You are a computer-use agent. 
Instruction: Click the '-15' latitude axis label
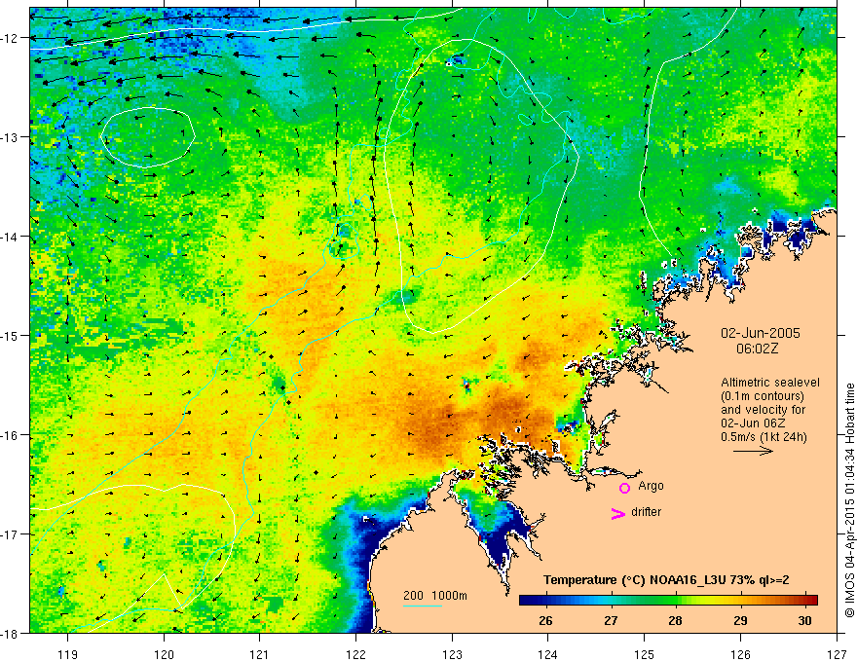[11, 335]
